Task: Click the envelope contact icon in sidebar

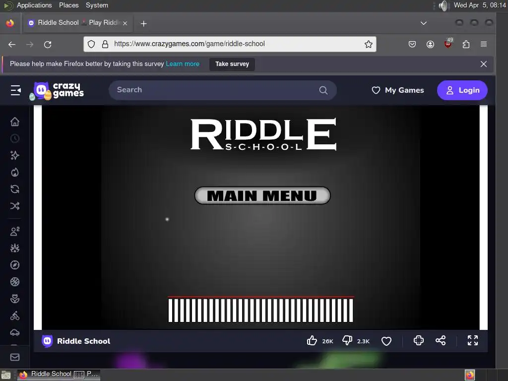Action: (x=15, y=357)
